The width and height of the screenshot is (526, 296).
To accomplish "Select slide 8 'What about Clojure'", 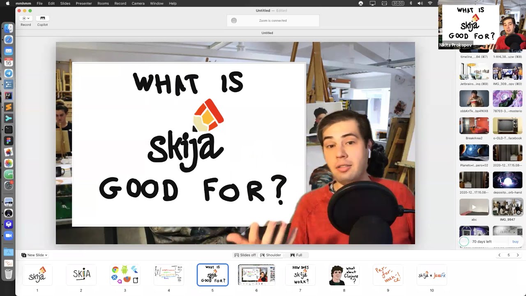I will 344,275.
